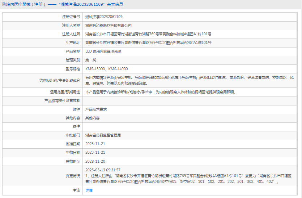302x198 pixels.
Task: Click the page title 境内医疗器械（注册）
Action: pyautogui.click(x=25, y=5)
